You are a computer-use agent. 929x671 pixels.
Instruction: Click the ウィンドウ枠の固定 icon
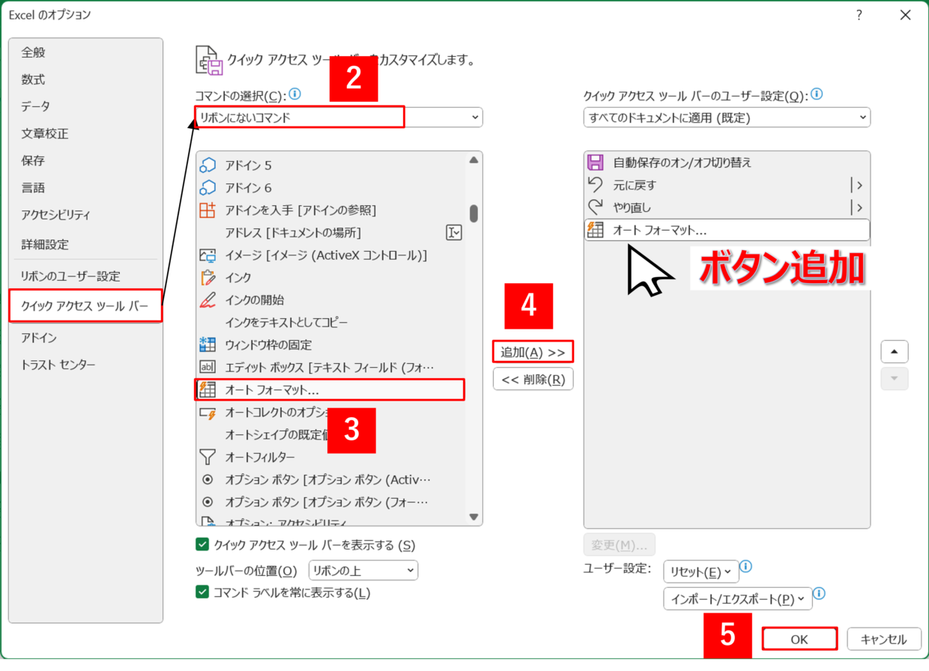208,344
